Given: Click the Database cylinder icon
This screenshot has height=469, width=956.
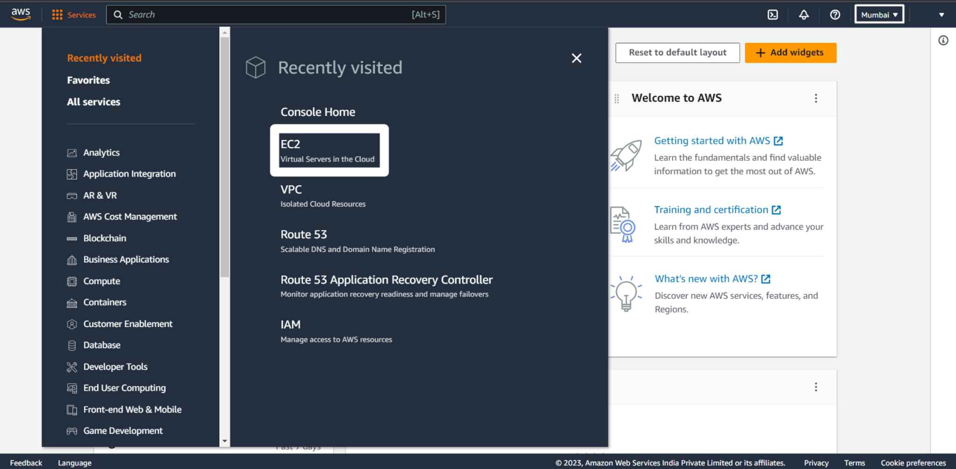Looking at the screenshot, I should (72, 346).
